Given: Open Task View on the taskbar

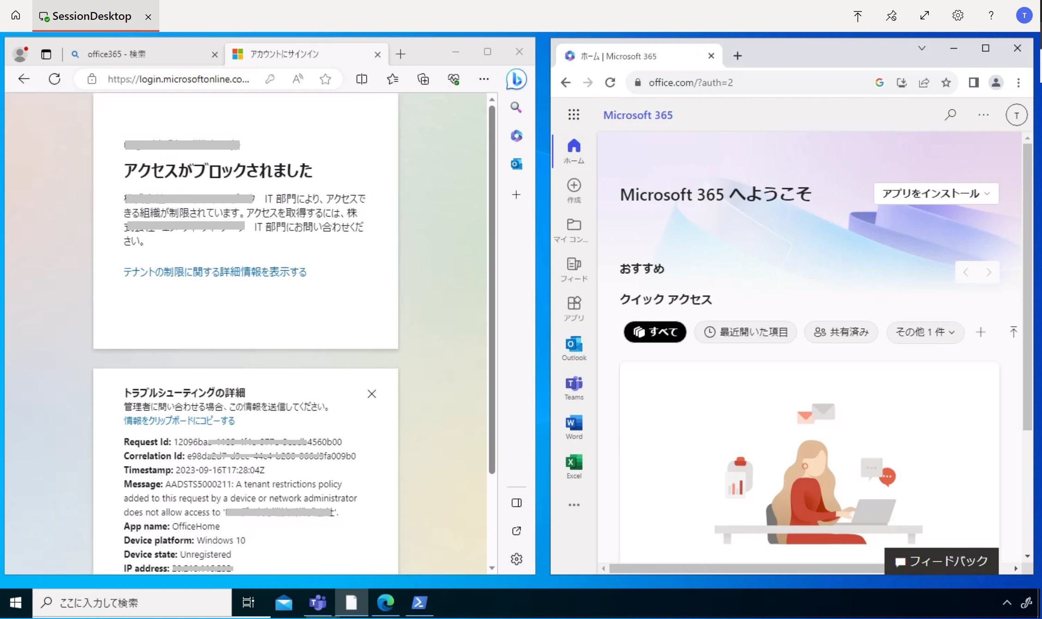Looking at the screenshot, I should click(x=248, y=602).
